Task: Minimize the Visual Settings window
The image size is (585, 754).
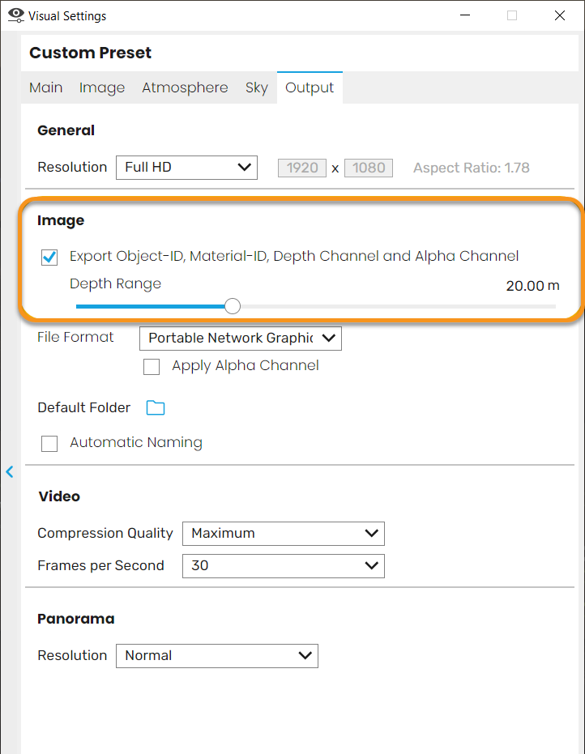Action: tap(465, 15)
